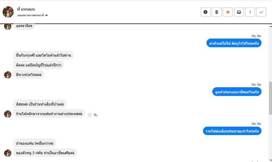Click the ยื่นกับกรุงศรี และโตโยต้าแล้วไม่ผ่าน message
Image resolution: width=272 pixels, height=162 pixels.
pyautogui.click(x=43, y=55)
